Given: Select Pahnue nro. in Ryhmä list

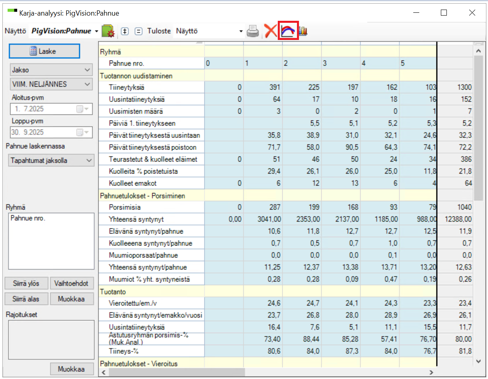Looking at the screenshot, I should click(x=27, y=218).
